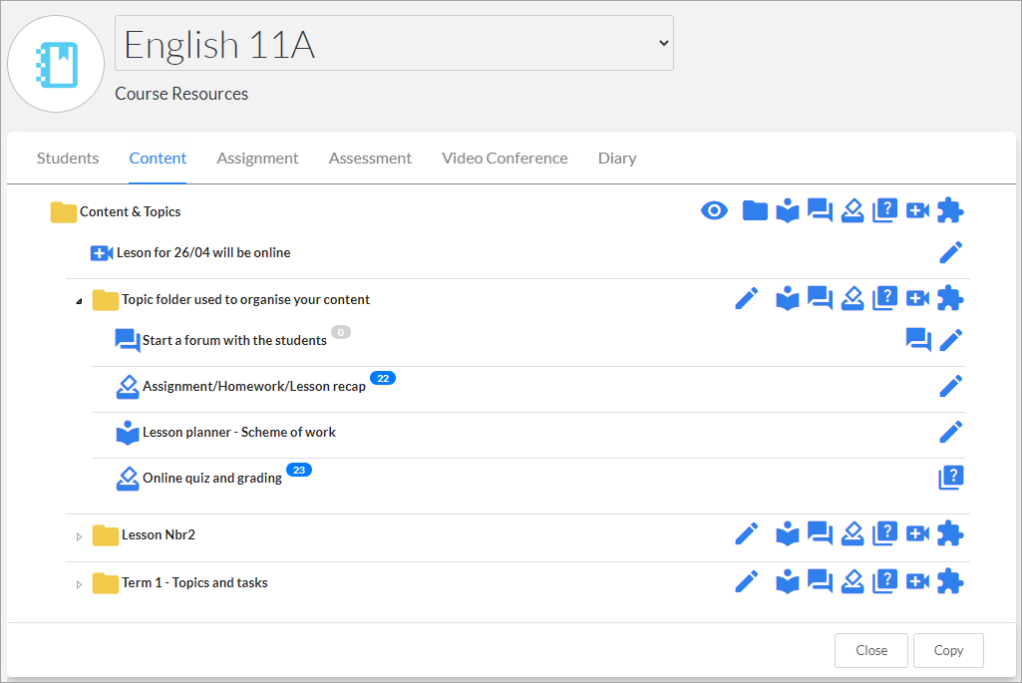
Task: Click the puzzle plugin icon in Lesson Nbr2 row
Action: point(950,533)
